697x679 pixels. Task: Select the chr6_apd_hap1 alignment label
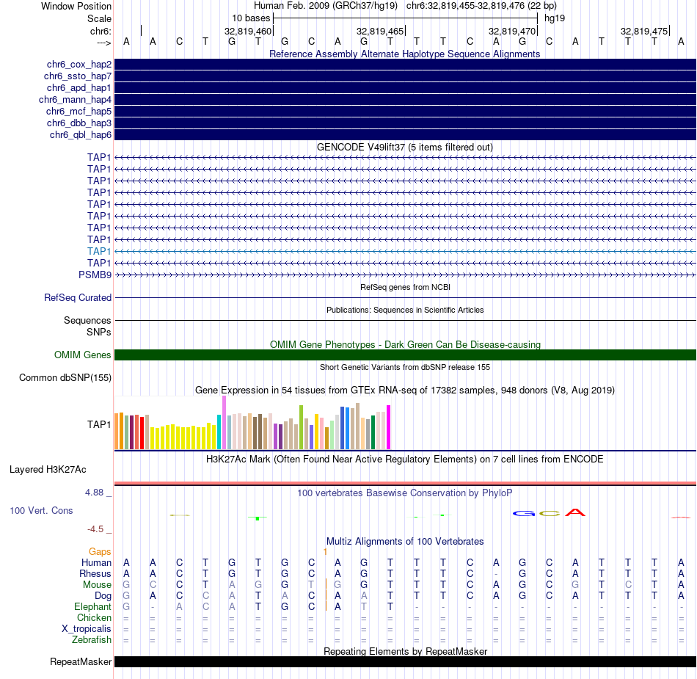[x=79, y=88]
